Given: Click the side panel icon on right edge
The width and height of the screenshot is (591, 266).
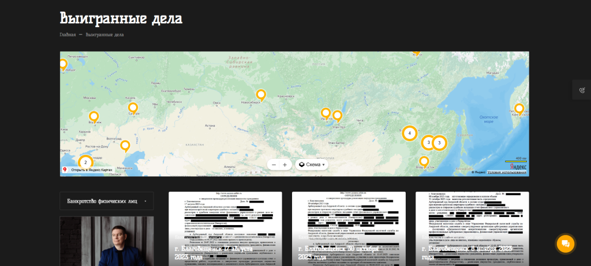Looking at the screenshot, I should coord(581,90).
